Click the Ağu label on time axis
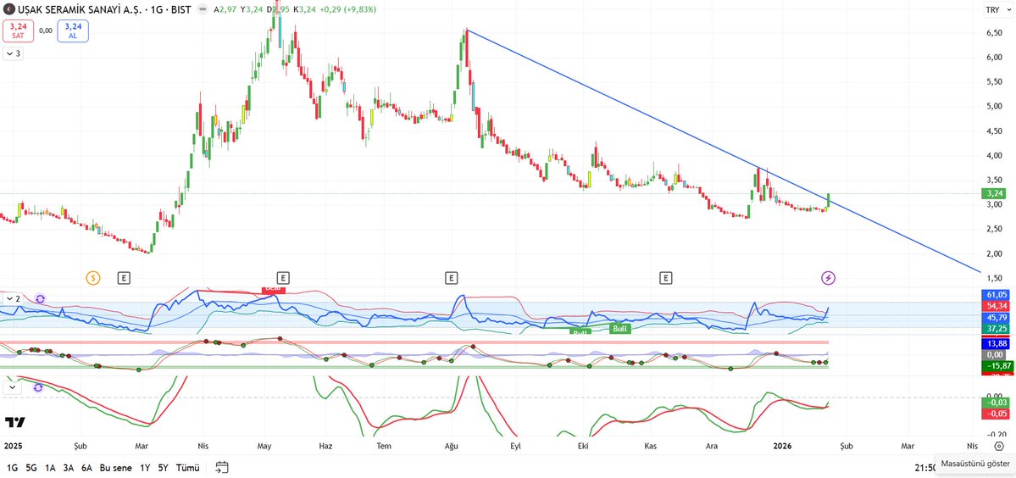This screenshot has width=1016, height=478. (x=452, y=447)
